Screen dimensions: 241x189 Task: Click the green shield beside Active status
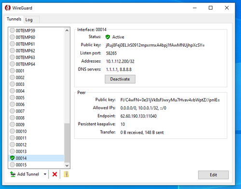[107, 37]
